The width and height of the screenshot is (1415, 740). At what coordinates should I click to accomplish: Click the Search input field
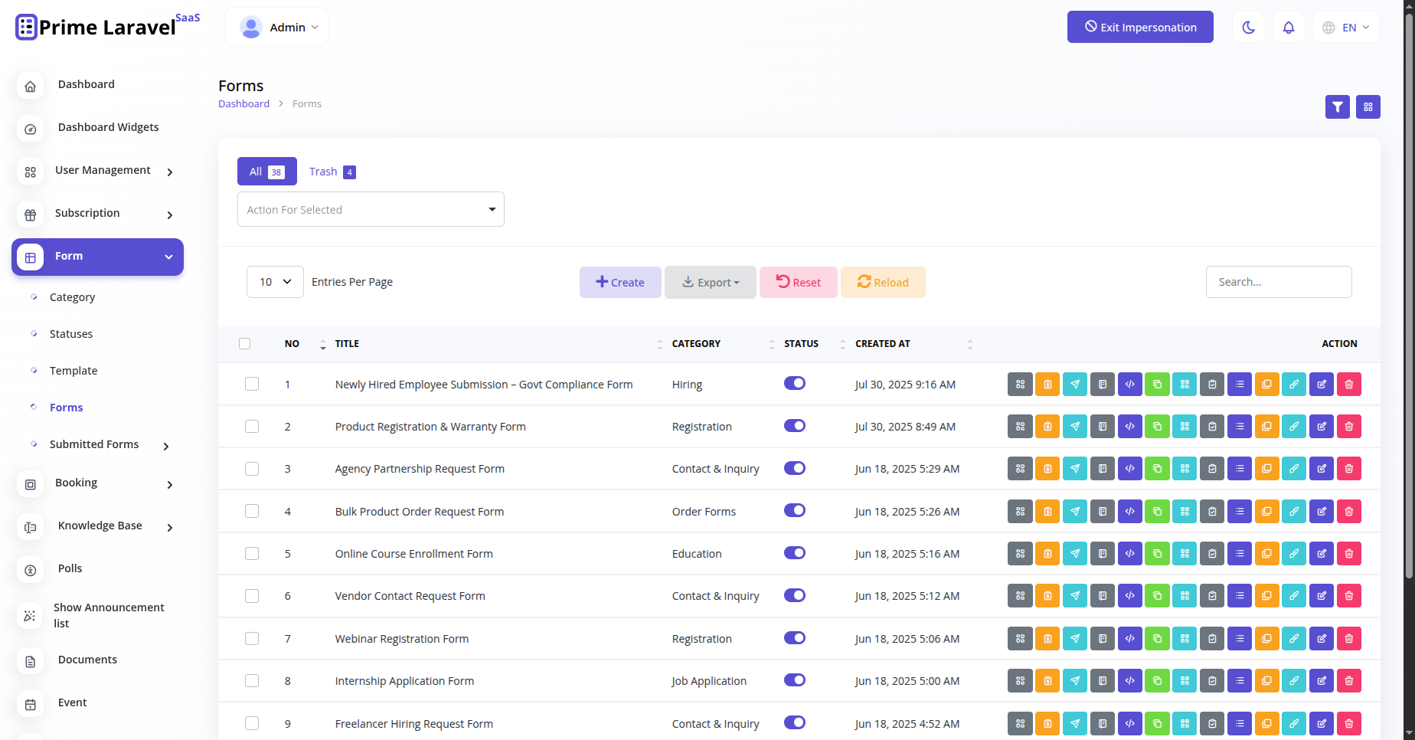coord(1279,282)
